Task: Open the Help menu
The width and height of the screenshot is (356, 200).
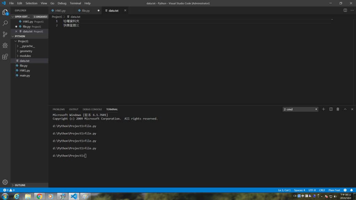Action: [87, 3]
